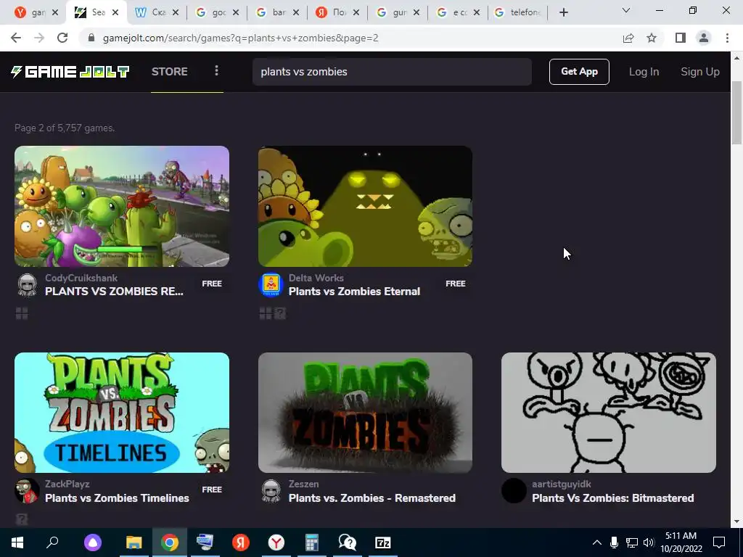Click the CodyCruikshank developer name
This screenshot has width=743, height=557.
click(x=81, y=278)
